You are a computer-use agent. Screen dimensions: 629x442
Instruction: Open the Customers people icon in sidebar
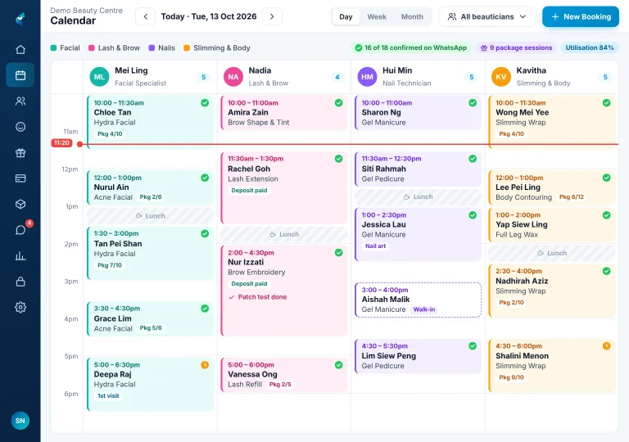20,101
